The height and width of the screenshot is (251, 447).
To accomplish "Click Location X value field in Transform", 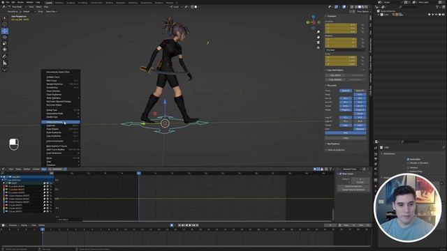I will tap(341, 25).
